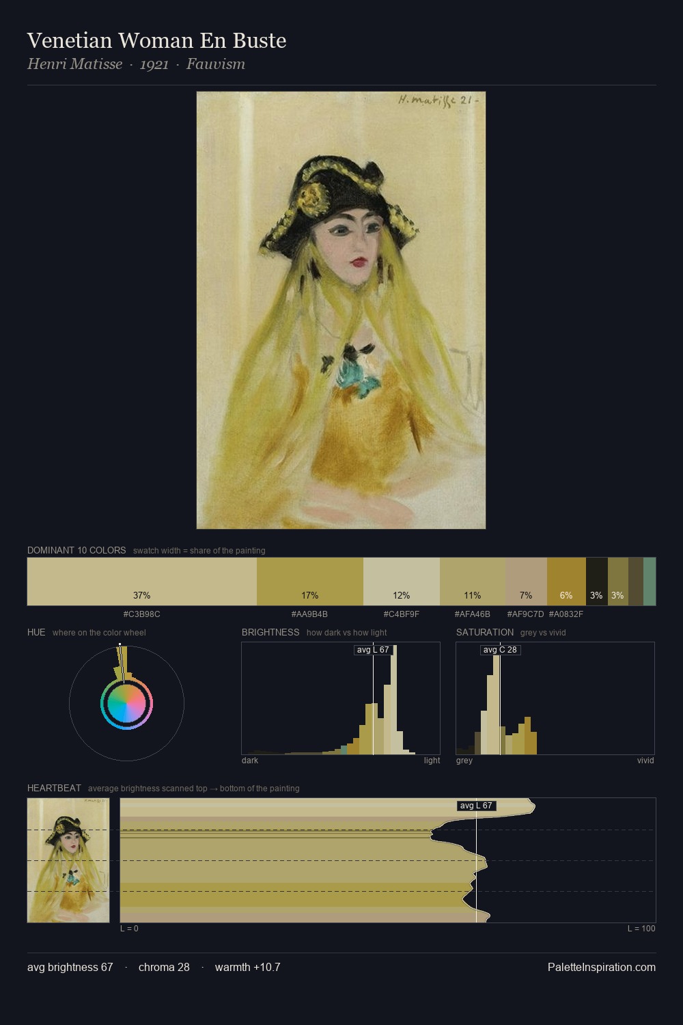
Task: Click the PaletteInspiration.com link
Action: [x=602, y=967]
